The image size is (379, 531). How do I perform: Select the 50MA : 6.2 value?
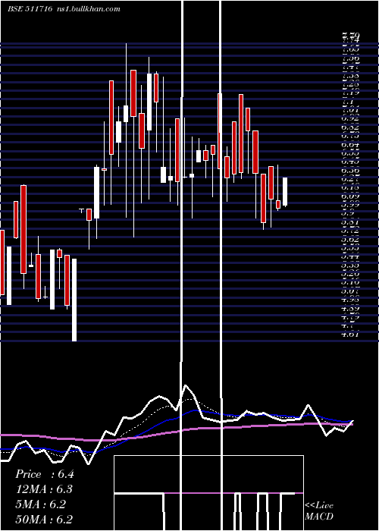44,520
